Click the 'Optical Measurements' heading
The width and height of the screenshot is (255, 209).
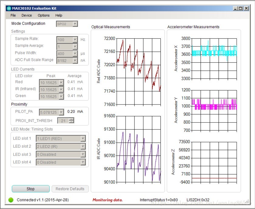coord(111,27)
